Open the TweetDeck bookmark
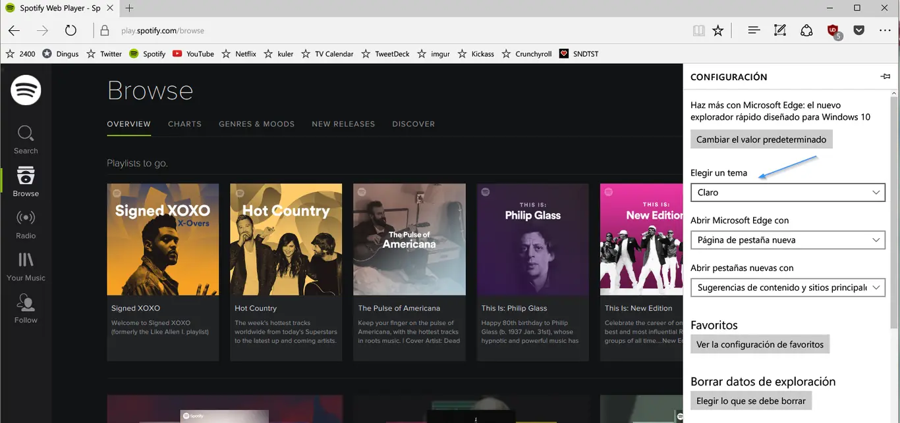The image size is (900, 423). click(x=385, y=54)
